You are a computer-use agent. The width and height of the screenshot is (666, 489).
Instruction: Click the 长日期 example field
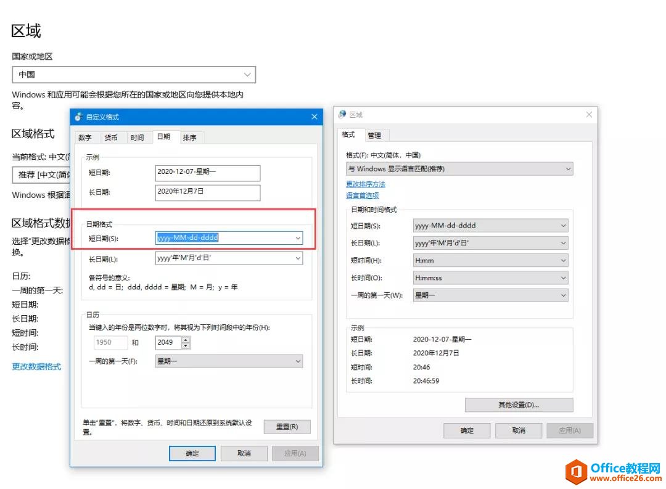(x=208, y=192)
